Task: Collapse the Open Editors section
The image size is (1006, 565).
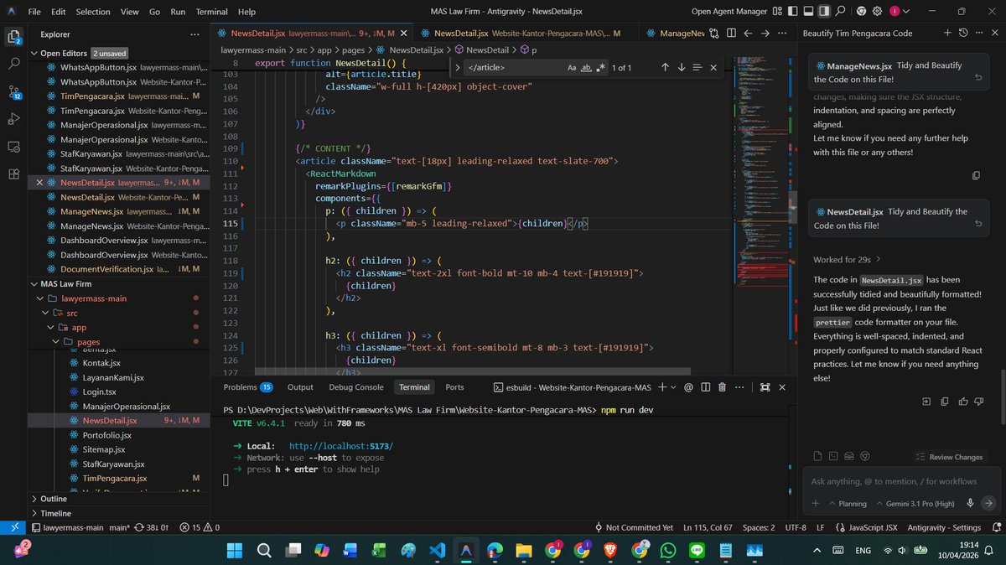Action: click(34, 53)
